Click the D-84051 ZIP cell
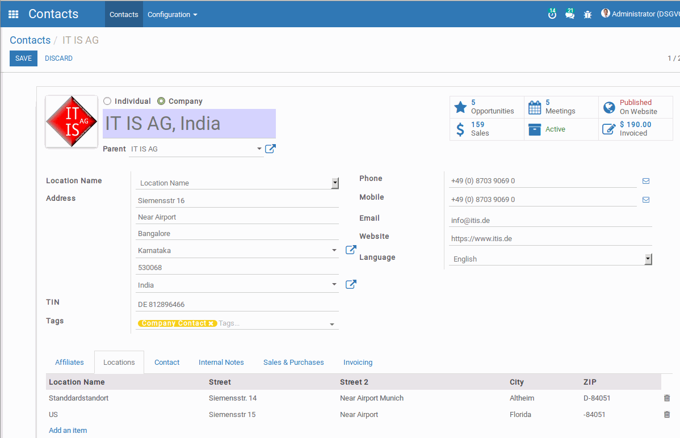 click(597, 398)
